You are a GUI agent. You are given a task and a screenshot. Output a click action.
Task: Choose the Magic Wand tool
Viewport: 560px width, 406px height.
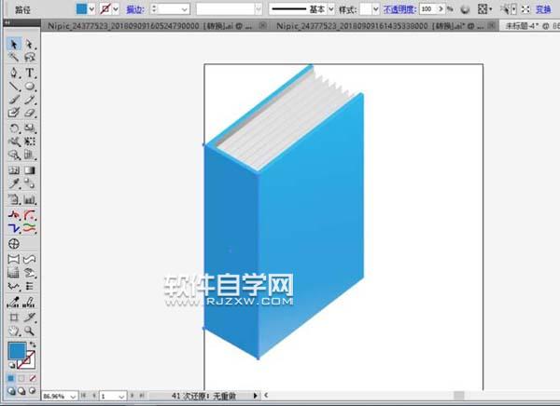pyautogui.click(x=14, y=57)
